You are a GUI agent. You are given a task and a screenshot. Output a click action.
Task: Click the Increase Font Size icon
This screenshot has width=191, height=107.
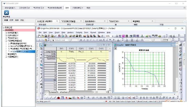104,40
